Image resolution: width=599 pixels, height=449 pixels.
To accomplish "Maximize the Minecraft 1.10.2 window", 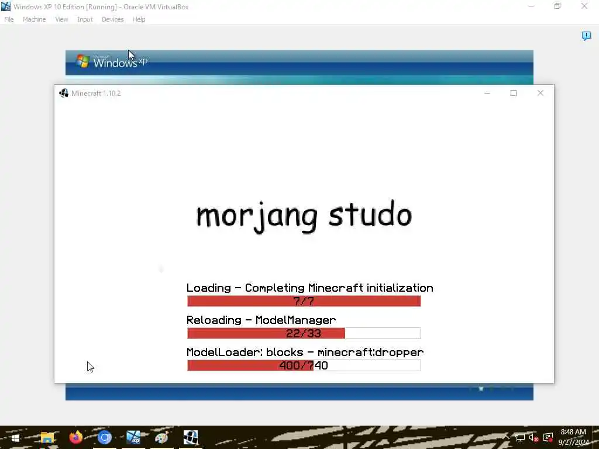I will pos(514,93).
